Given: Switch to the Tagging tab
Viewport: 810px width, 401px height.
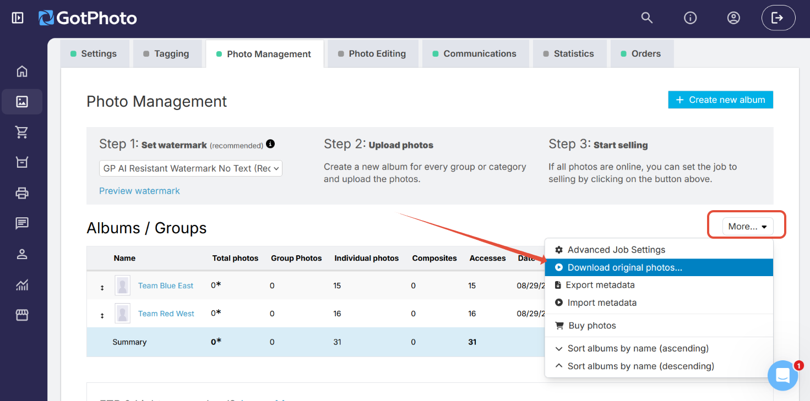Looking at the screenshot, I should click(167, 54).
